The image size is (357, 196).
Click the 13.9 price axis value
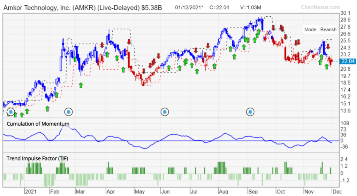coord(345,110)
